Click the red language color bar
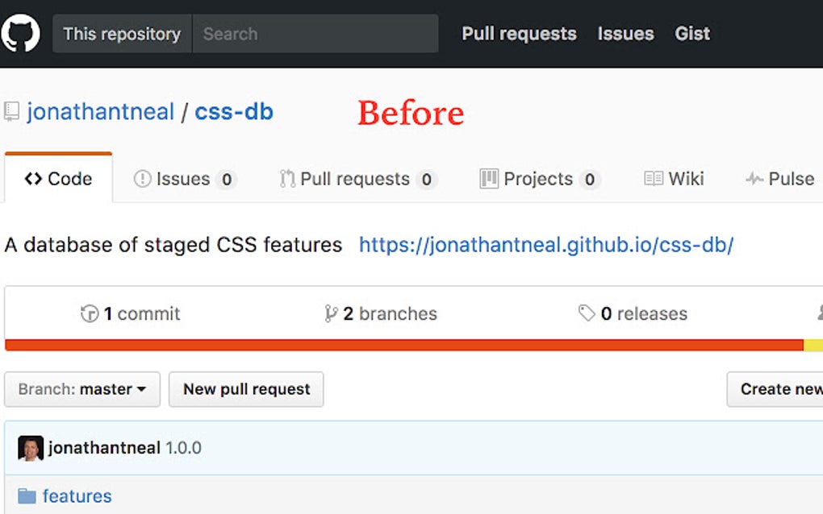The image size is (823, 514). coord(403,346)
